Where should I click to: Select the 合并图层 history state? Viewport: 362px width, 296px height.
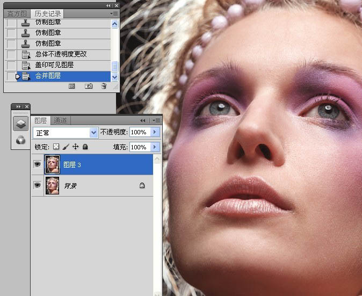[48, 76]
